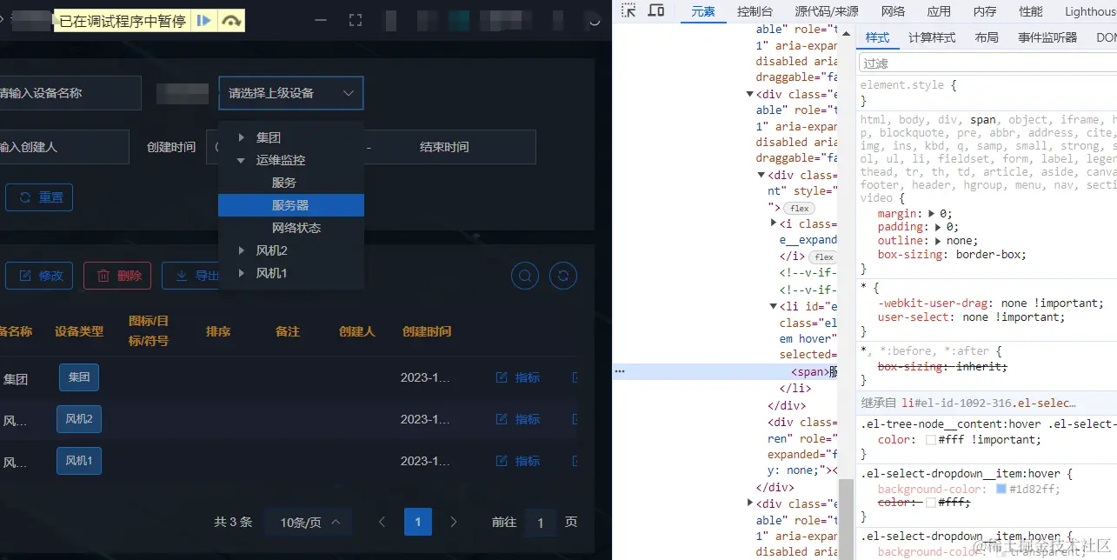Open the 应用 DevTools tab
The height and width of the screenshot is (560, 1117).
[x=939, y=11]
